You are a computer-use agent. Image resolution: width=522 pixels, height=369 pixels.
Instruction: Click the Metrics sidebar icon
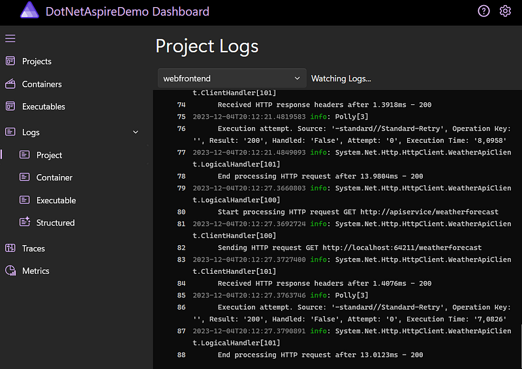click(x=10, y=271)
